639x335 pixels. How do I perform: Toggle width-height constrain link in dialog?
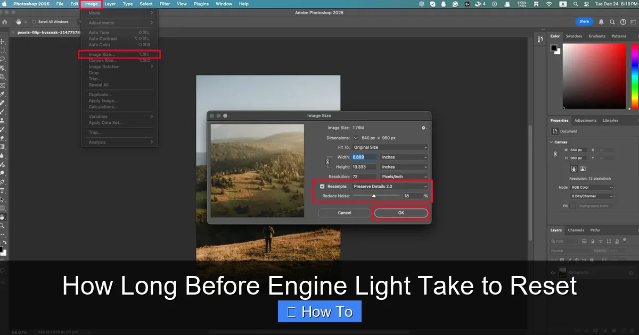click(x=327, y=162)
